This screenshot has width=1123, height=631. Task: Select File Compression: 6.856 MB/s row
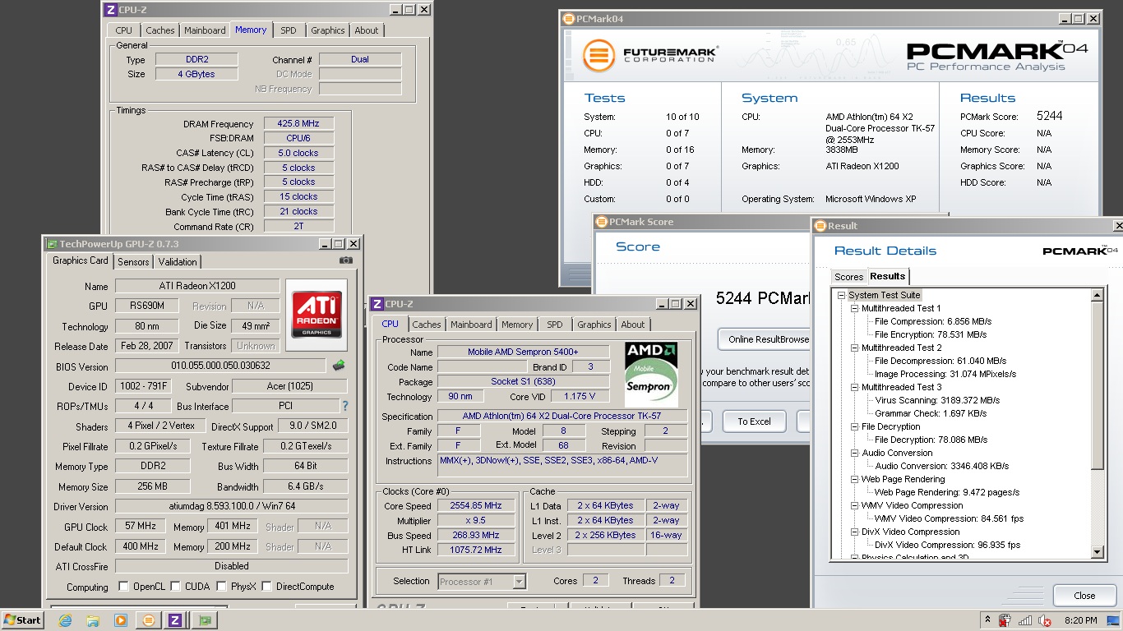(933, 321)
